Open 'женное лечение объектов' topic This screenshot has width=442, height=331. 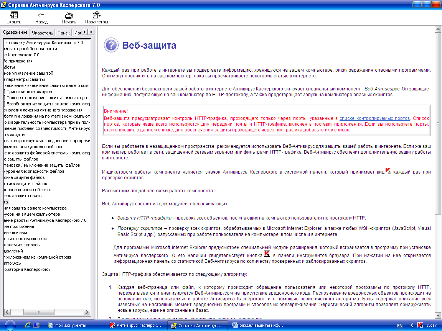[x=29, y=190]
